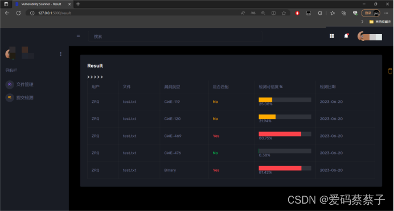The image size is (394, 211).
Task: Go back in the browser
Action: coord(7,13)
